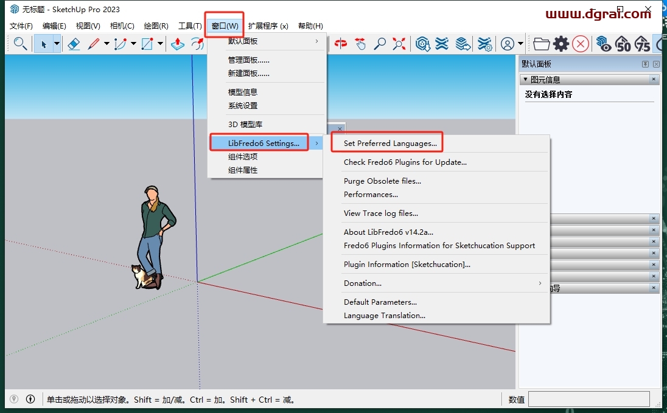
Task: Select the red pencil Line tool
Action: point(94,44)
